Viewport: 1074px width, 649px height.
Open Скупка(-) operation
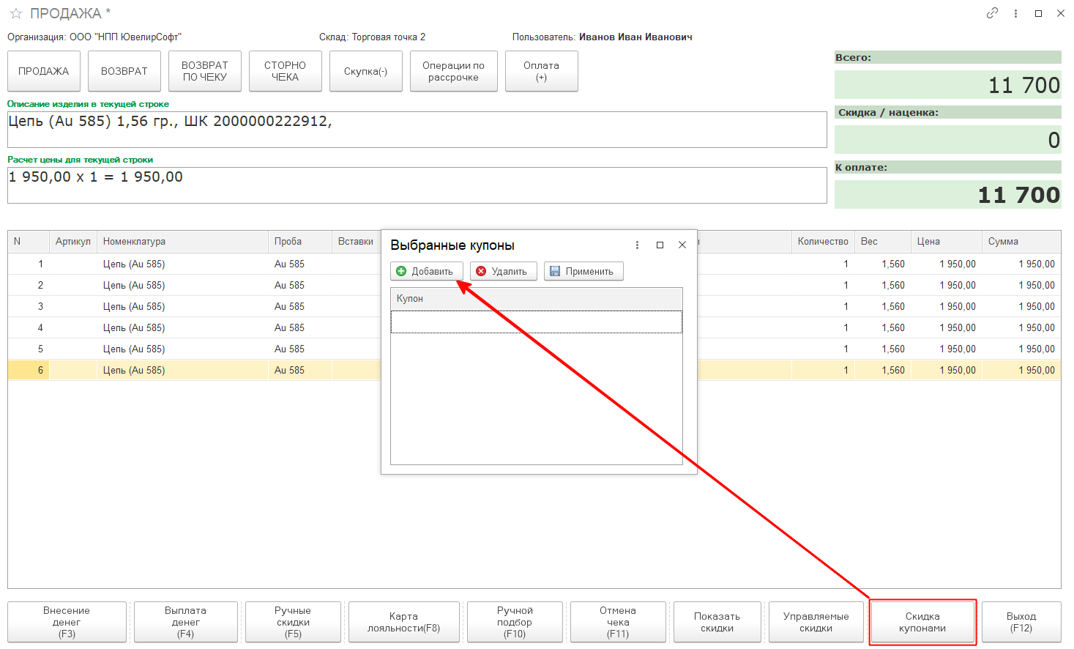(x=366, y=71)
